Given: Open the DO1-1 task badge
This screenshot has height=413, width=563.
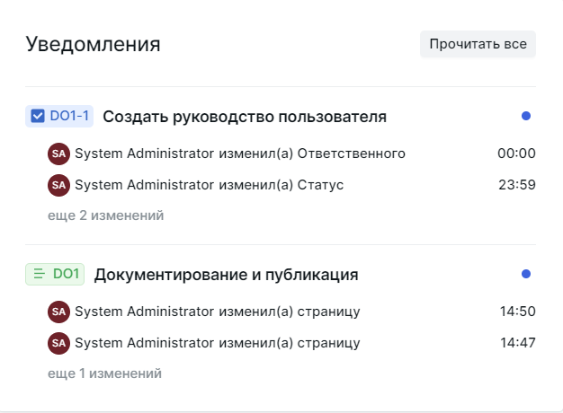Looking at the screenshot, I should coord(59,116).
